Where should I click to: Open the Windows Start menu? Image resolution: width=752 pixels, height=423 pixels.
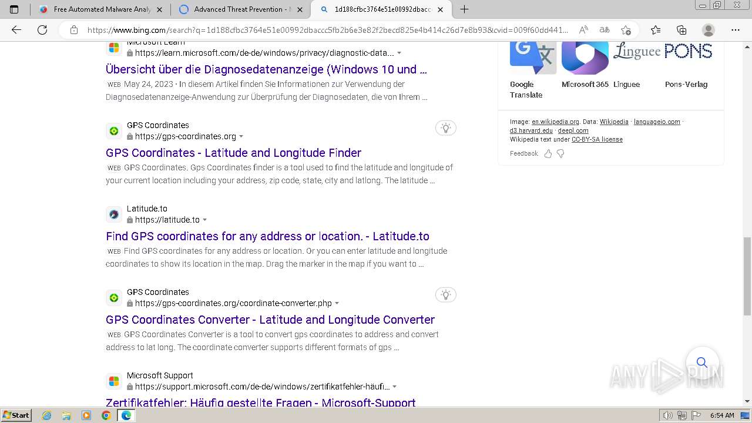pos(16,415)
